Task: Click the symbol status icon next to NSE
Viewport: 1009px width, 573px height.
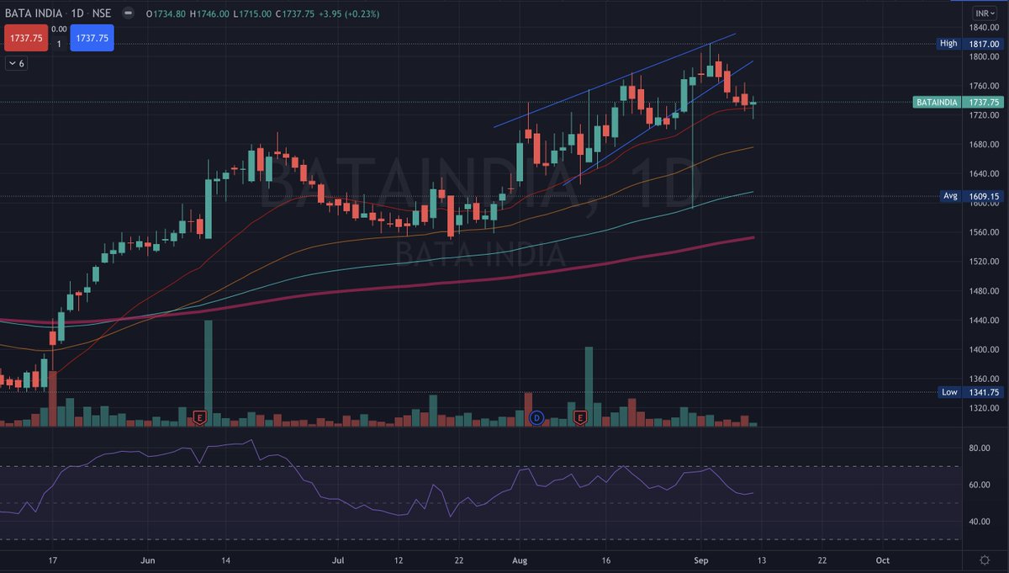Action: pyautogui.click(x=126, y=13)
